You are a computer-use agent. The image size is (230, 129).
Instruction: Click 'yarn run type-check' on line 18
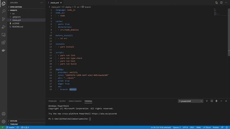[x=71, y=58]
